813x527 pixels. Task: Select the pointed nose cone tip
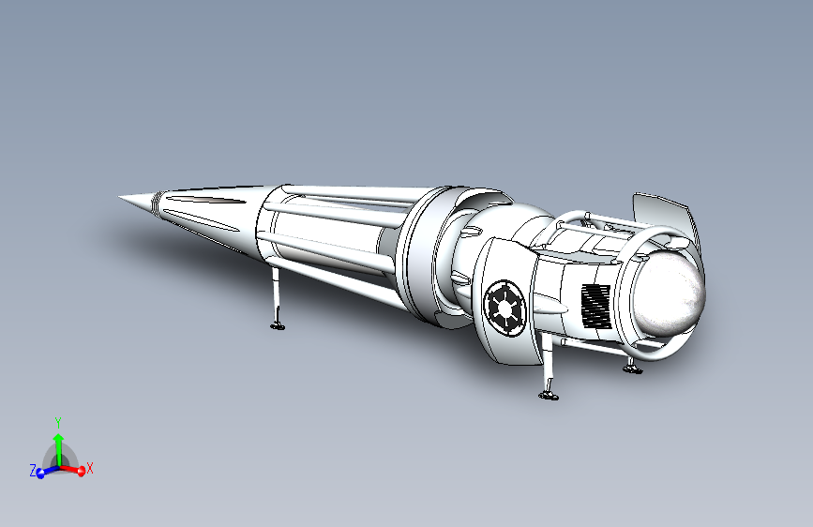(136, 203)
